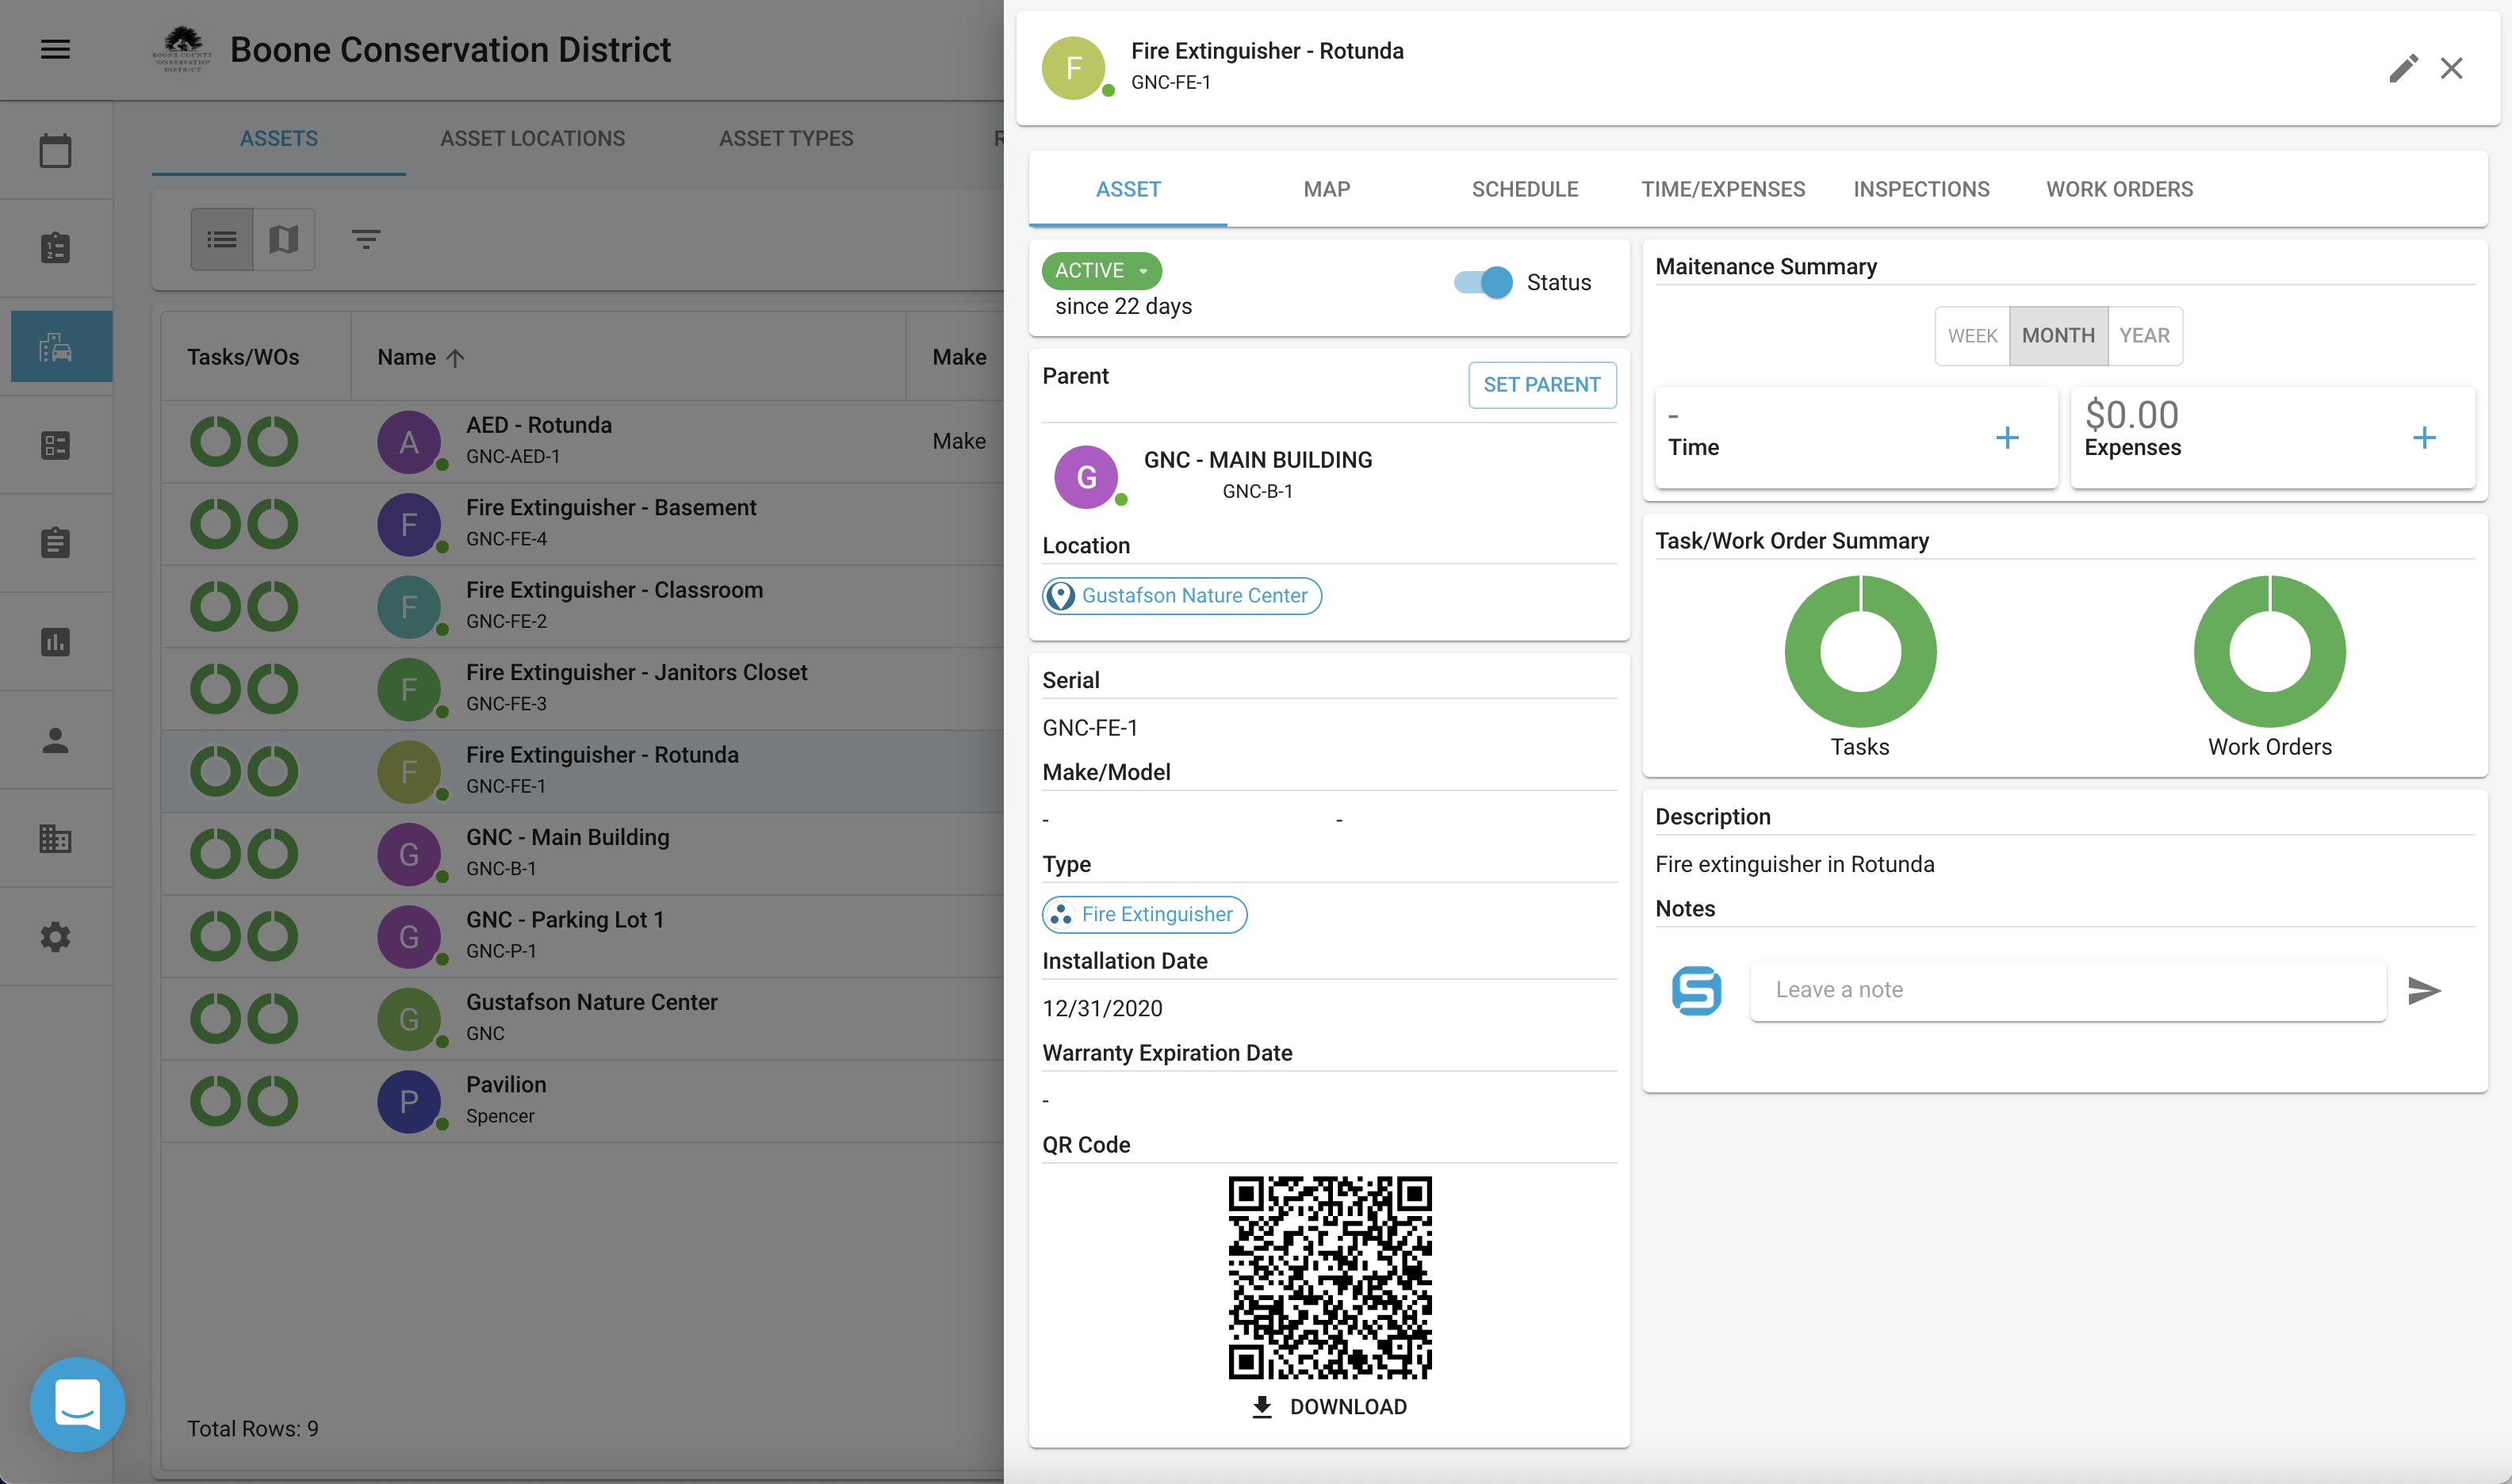
Task: Select WEEK in maintenance summary range
Action: click(1972, 336)
